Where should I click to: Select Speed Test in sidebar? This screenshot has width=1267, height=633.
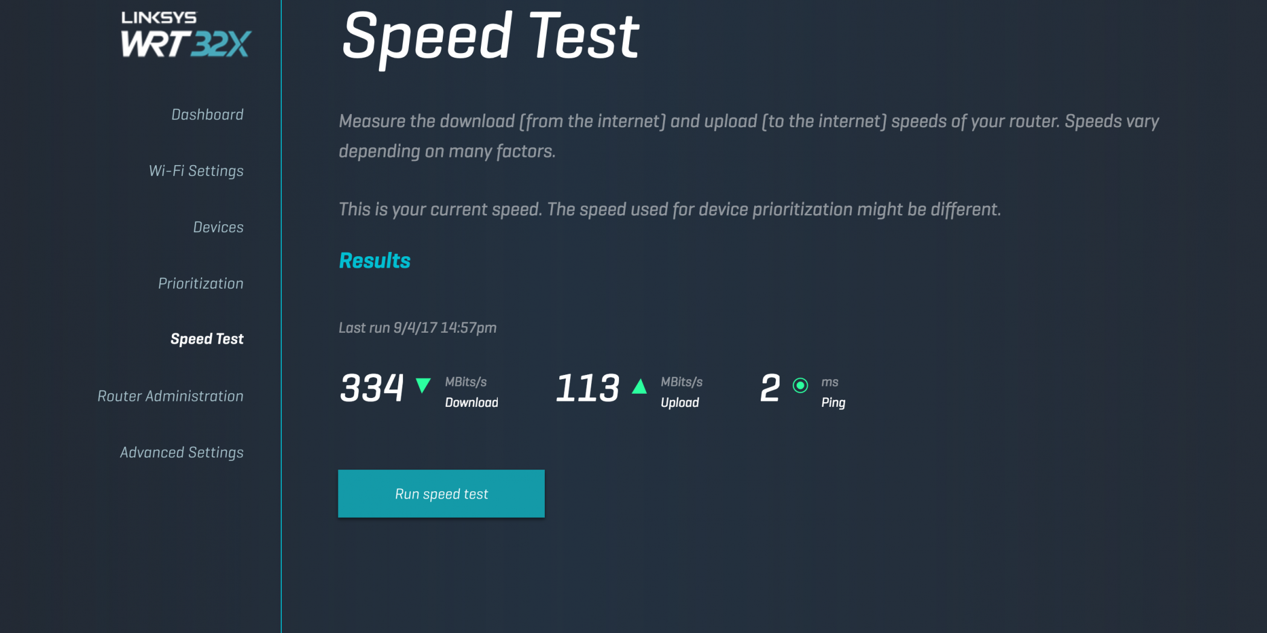[206, 339]
